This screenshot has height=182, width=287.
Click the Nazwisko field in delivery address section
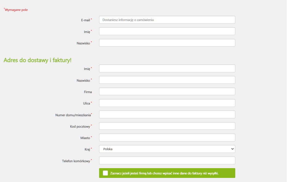point(167,80)
